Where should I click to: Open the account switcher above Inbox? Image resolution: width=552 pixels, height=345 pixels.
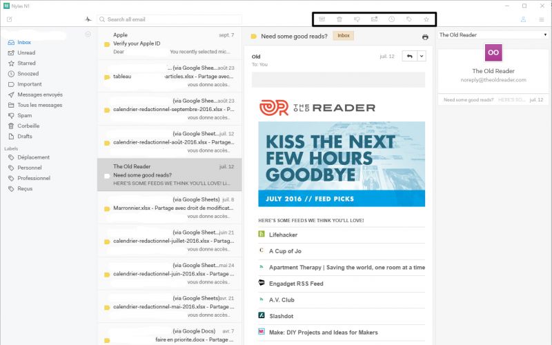(88, 34)
